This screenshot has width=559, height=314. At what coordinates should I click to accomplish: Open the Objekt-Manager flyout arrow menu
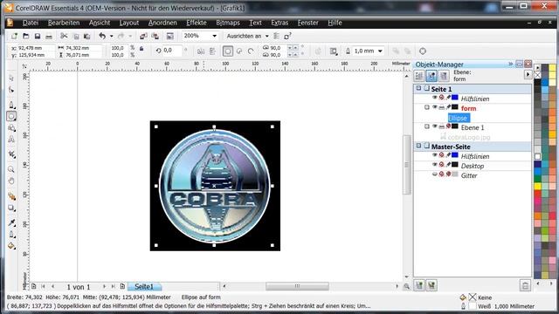click(528, 74)
